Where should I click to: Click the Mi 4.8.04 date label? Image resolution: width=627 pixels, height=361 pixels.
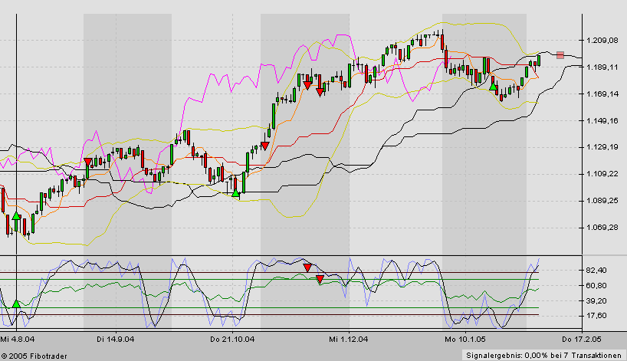(16, 338)
